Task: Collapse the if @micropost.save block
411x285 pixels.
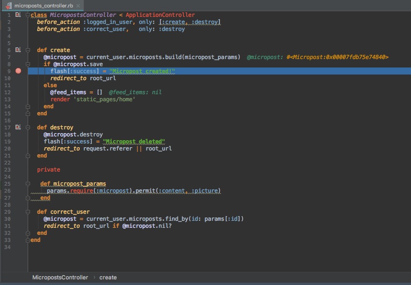Action: tap(28, 64)
